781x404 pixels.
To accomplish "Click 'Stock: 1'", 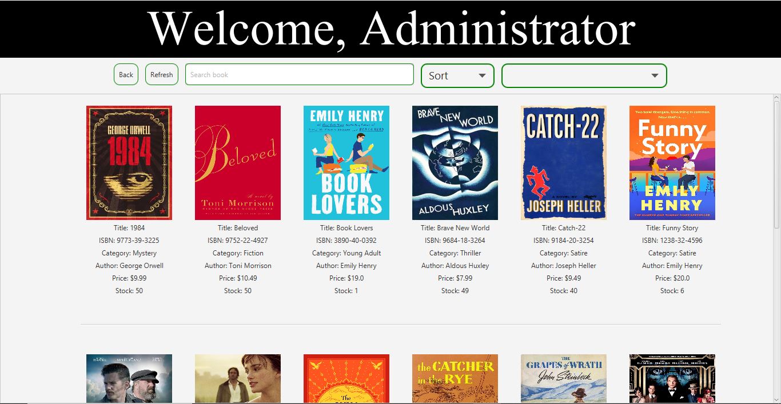I will (x=346, y=291).
